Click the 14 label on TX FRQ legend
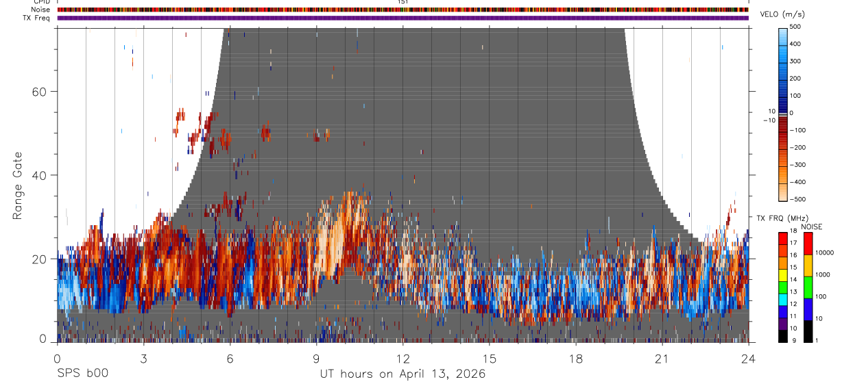The width and height of the screenshot is (842, 388). point(794,280)
